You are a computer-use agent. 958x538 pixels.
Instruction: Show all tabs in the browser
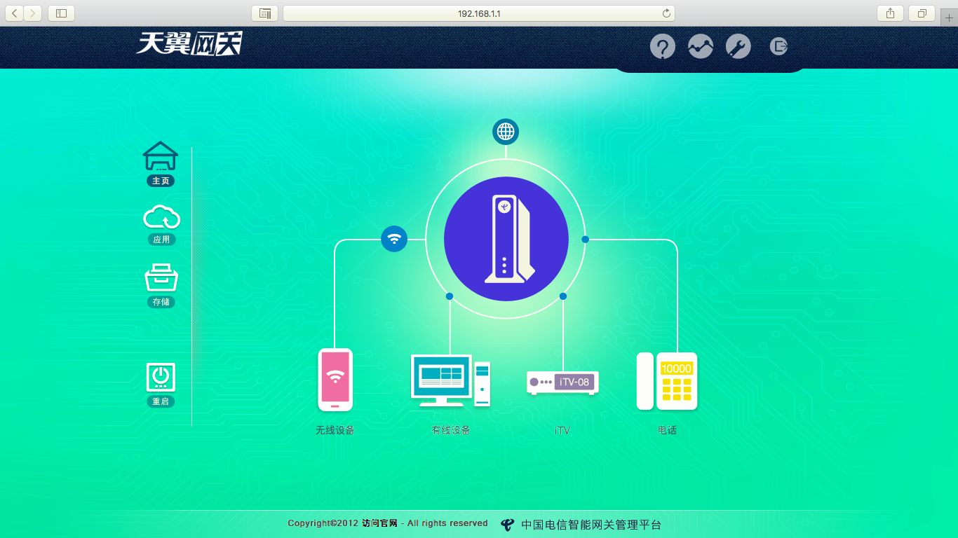tap(921, 13)
